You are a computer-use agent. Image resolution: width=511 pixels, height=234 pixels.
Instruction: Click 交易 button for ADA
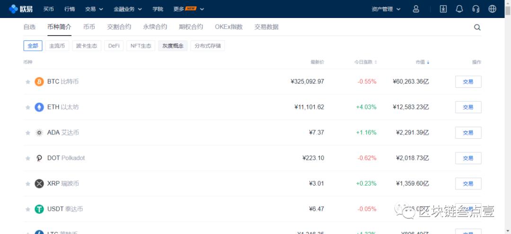468,133
